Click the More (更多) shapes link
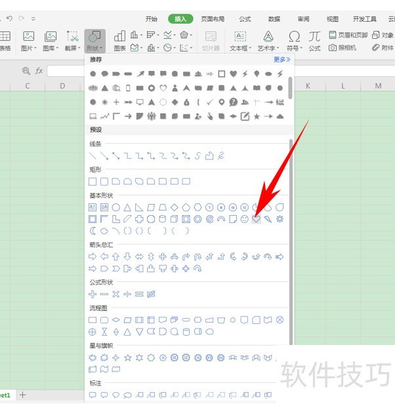The width and height of the screenshot is (395, 404). (281, 60)
